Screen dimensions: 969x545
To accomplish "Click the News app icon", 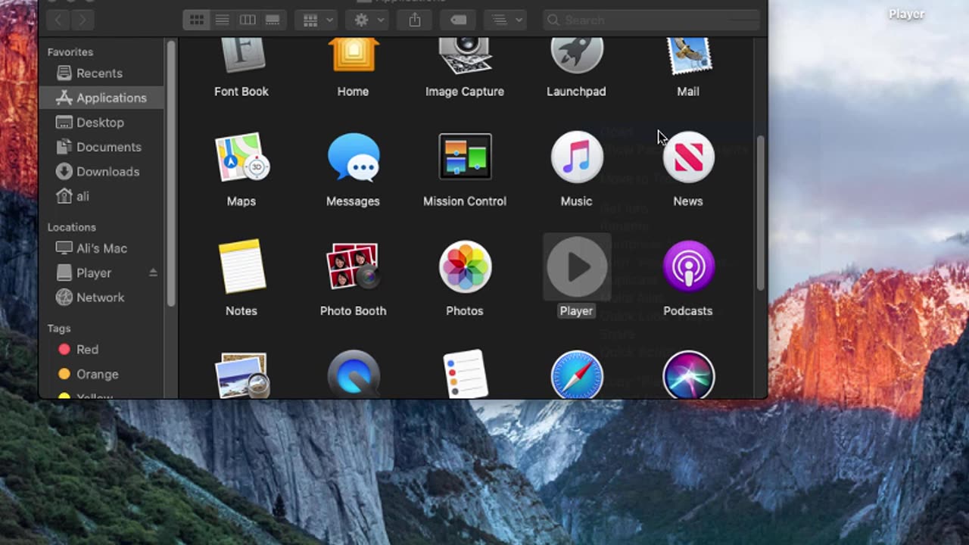I will (688, 157).
